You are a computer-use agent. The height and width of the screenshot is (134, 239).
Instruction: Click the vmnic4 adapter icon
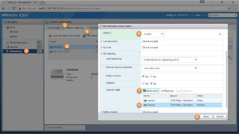pyautogui.click(x=145, y=105)
